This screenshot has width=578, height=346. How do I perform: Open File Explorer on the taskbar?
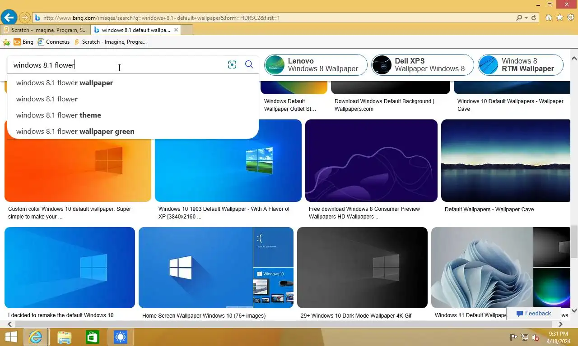64,337
